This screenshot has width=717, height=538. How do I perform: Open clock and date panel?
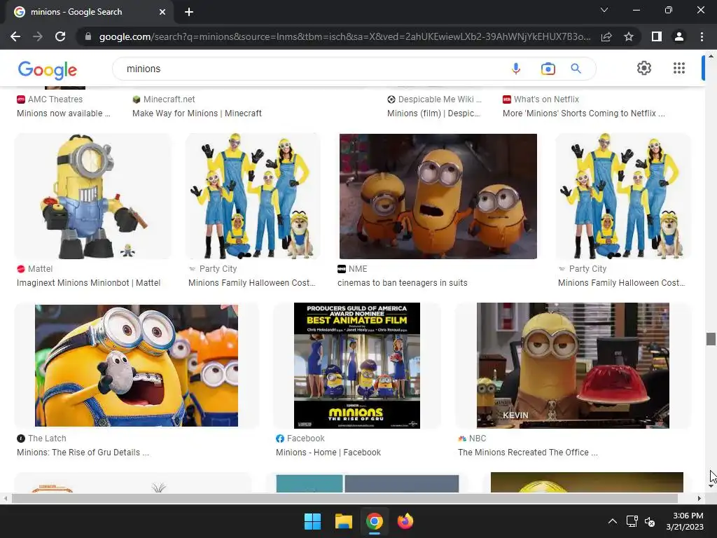click(685, 521)
